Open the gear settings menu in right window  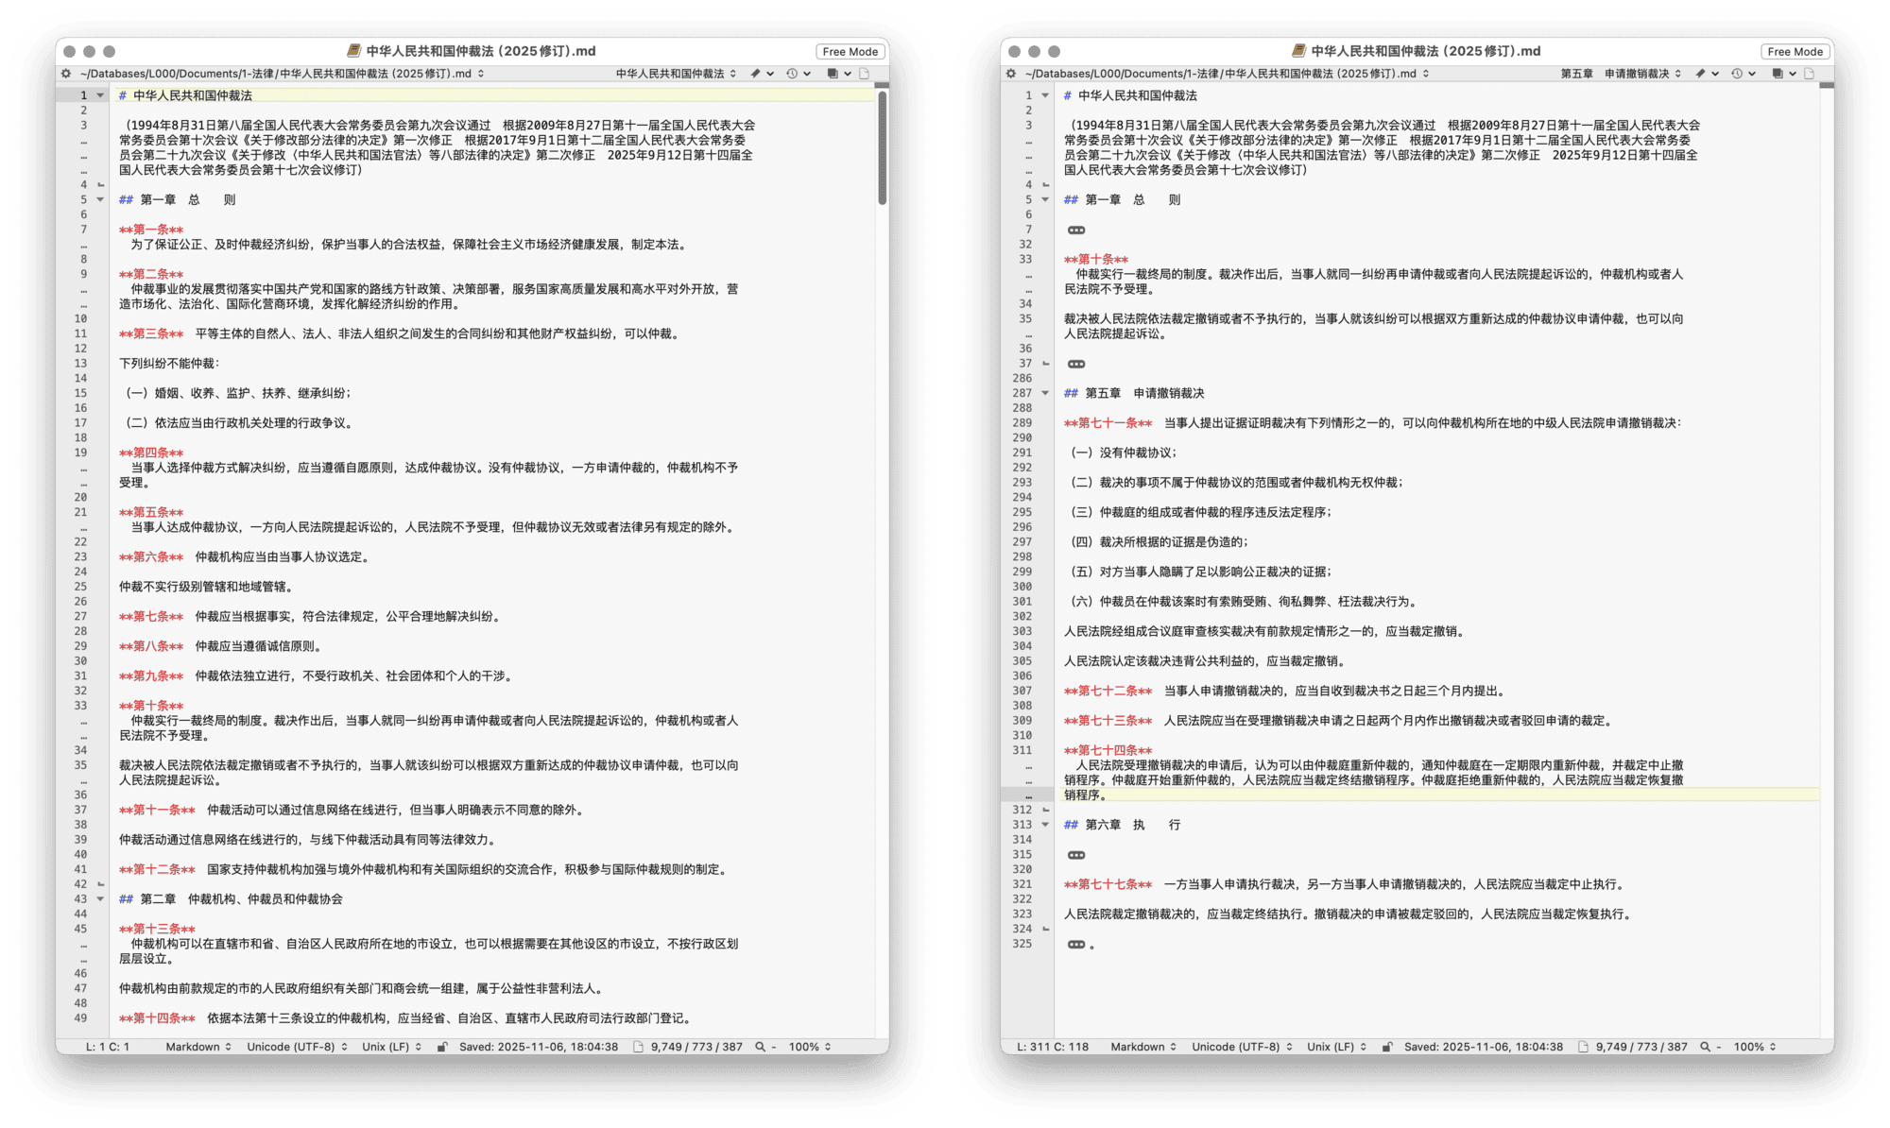1011,74
